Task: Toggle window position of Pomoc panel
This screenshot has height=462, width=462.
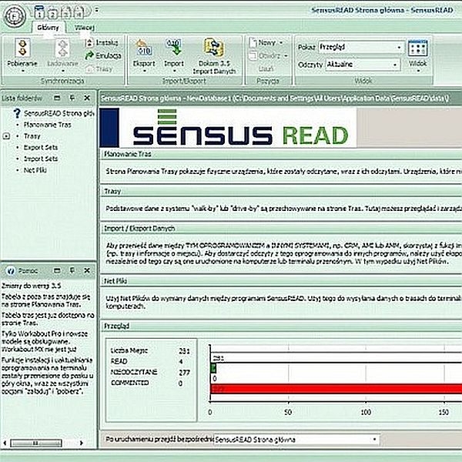Action: pyautogui.click(x=57, y=270)
